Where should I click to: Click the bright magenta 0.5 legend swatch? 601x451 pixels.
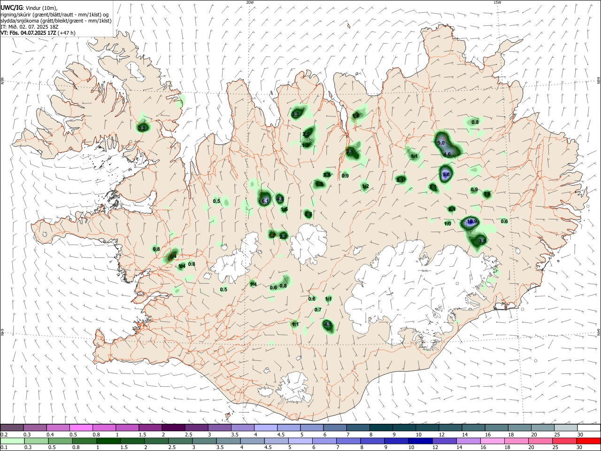click(81, 428)
